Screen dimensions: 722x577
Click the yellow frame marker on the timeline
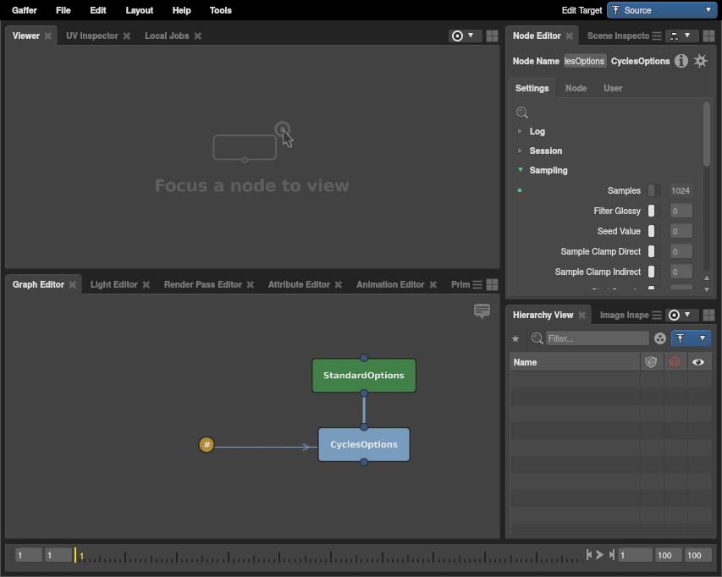[x=77, y=555]
